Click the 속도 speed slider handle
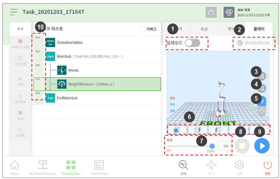280x179 pixels. [x=212, y=146]
